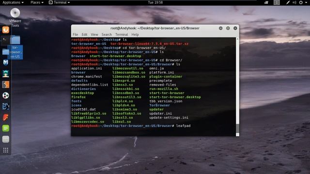Click 'omni.ja' in terminal output
This screenshot has height=174, width=310.
click(156, 69)
